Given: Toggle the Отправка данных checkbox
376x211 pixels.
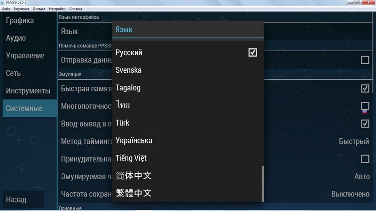Looking at the screenshot, I should (365, 60).
